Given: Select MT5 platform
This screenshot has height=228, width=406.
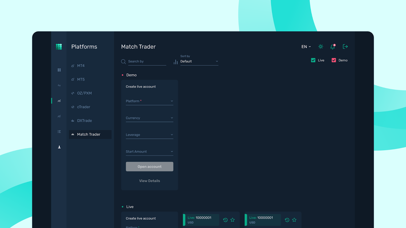Looking at the screenshot, I should coord(90,79).
